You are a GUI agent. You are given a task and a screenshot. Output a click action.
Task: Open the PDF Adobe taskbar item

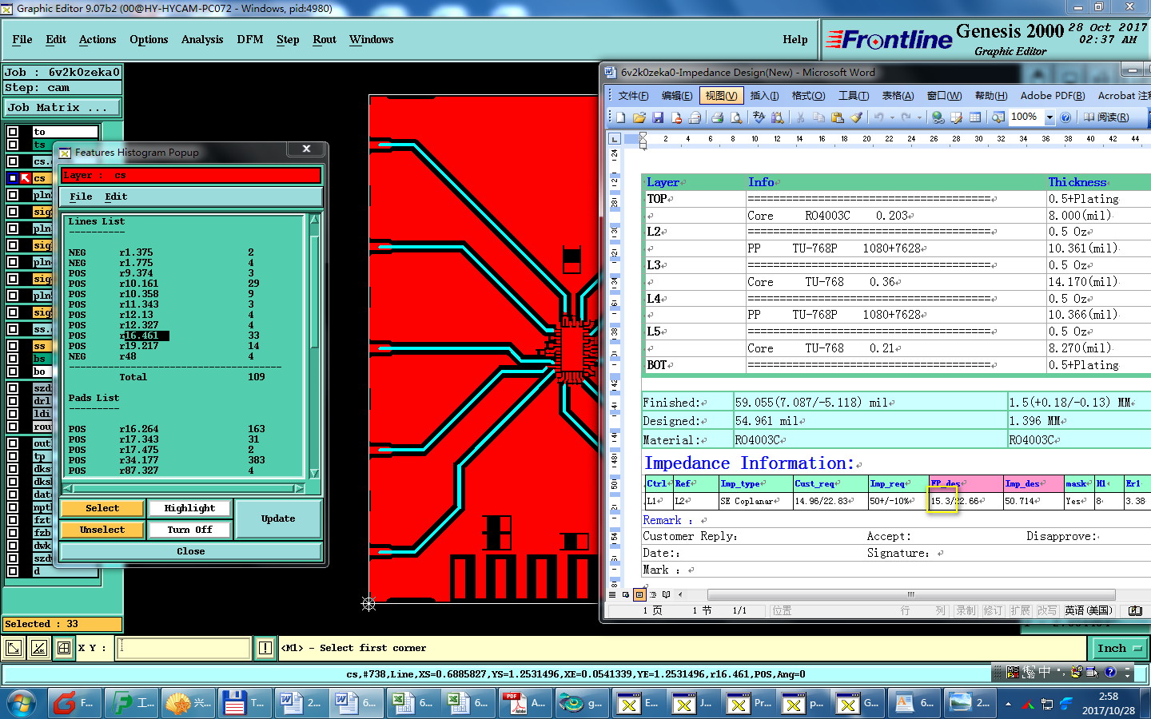click(x=524, y=703)
